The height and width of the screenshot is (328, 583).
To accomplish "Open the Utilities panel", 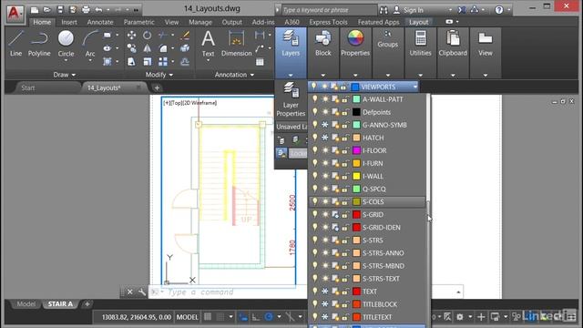I will tap(420, 43).
